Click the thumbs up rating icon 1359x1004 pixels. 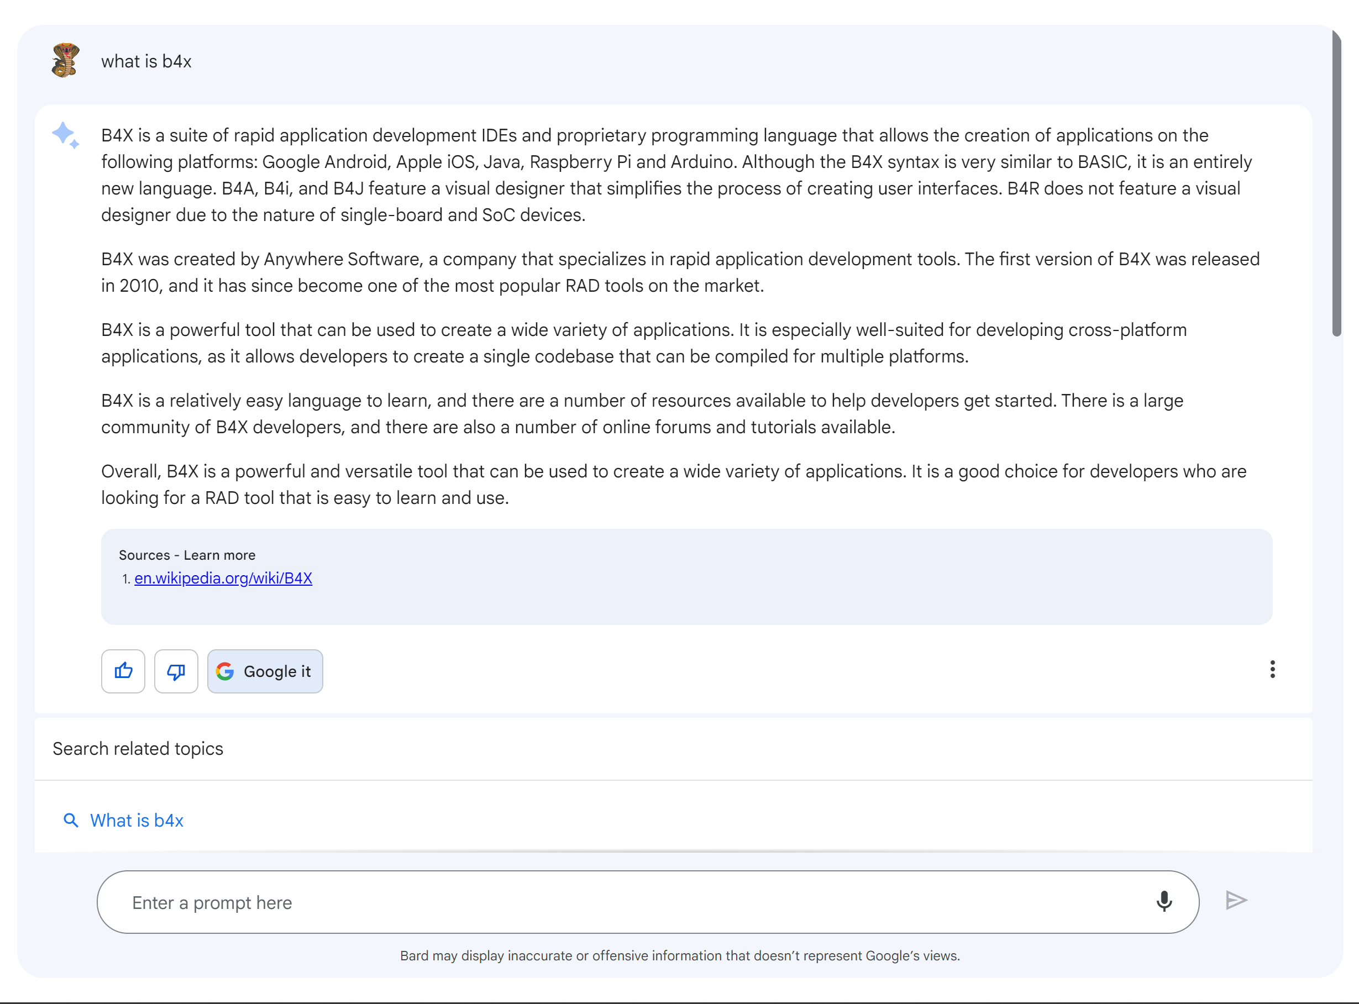(123, 671)
